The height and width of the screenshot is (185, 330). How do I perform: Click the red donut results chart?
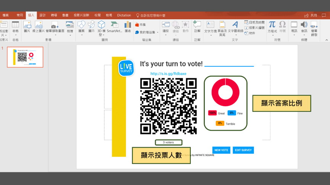[x=225, y=92]
